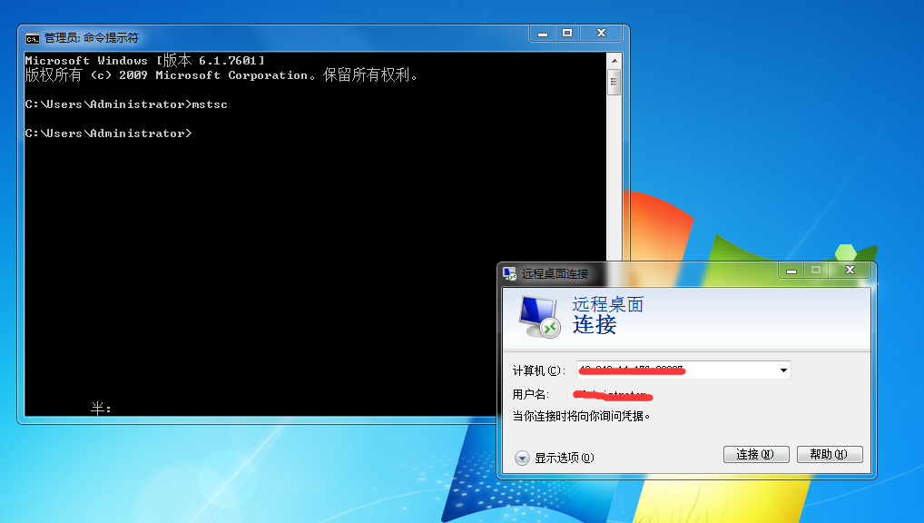924x523 pixels.
Task: Click the 用户名 label in dialog
Action: click(531, 394)
